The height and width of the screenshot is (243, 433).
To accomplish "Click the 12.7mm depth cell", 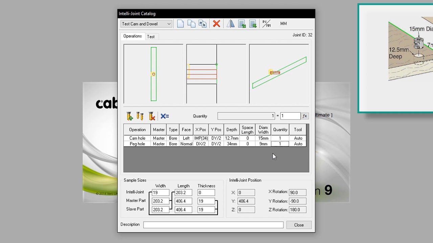I will coord(232,138).
